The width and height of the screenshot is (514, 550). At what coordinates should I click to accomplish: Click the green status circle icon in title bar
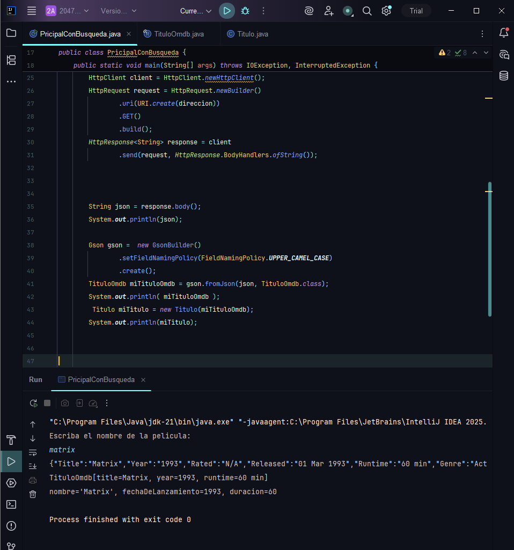[x=348, y=11]
